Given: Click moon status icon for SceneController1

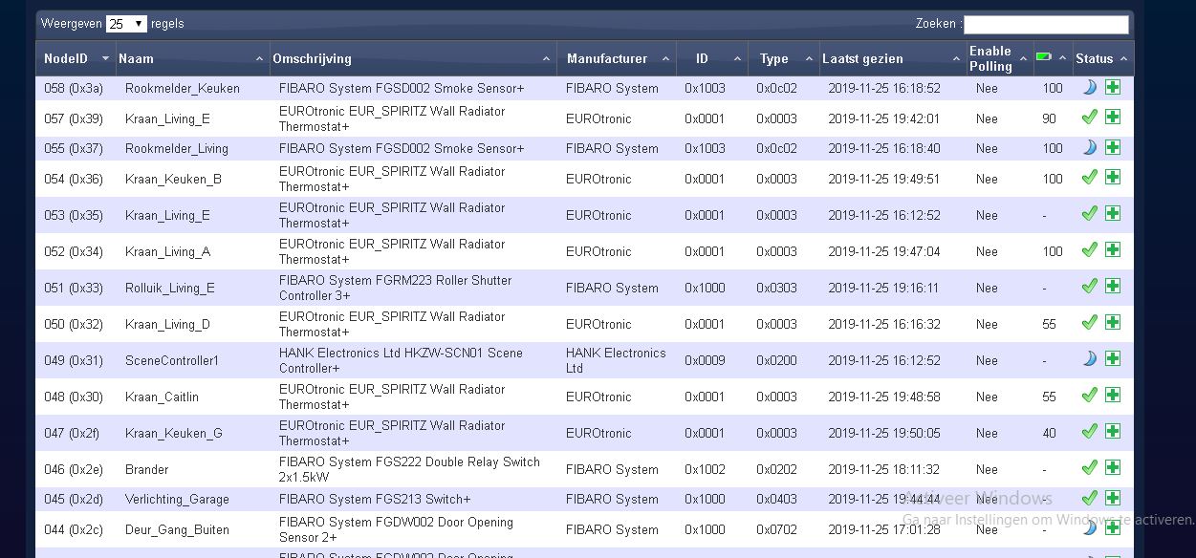Looking at the screenshot, I should coord(1089,359).
